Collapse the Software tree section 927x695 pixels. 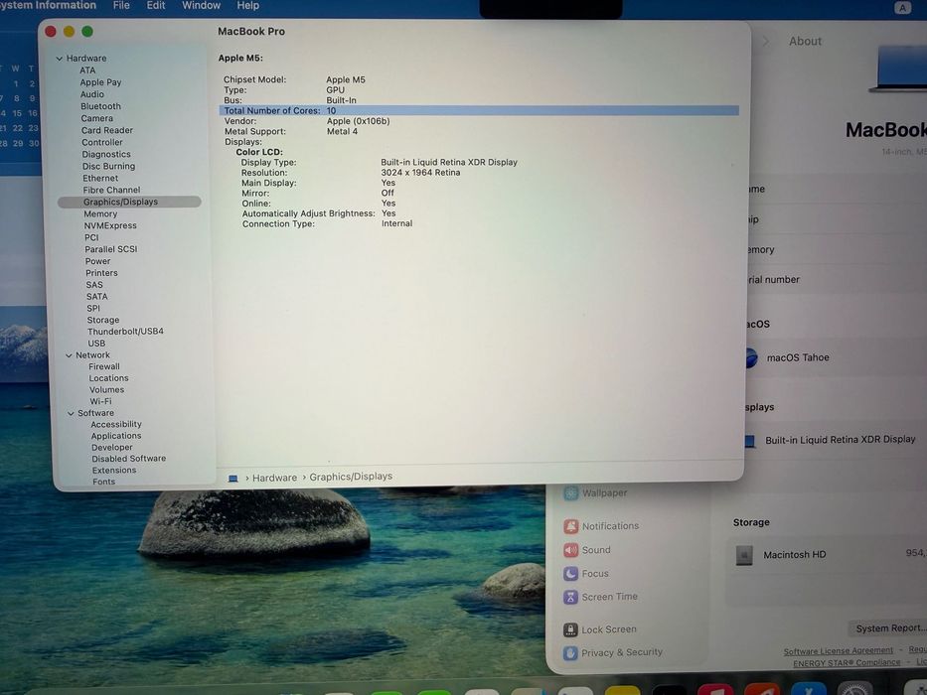(x=71, y=413)
